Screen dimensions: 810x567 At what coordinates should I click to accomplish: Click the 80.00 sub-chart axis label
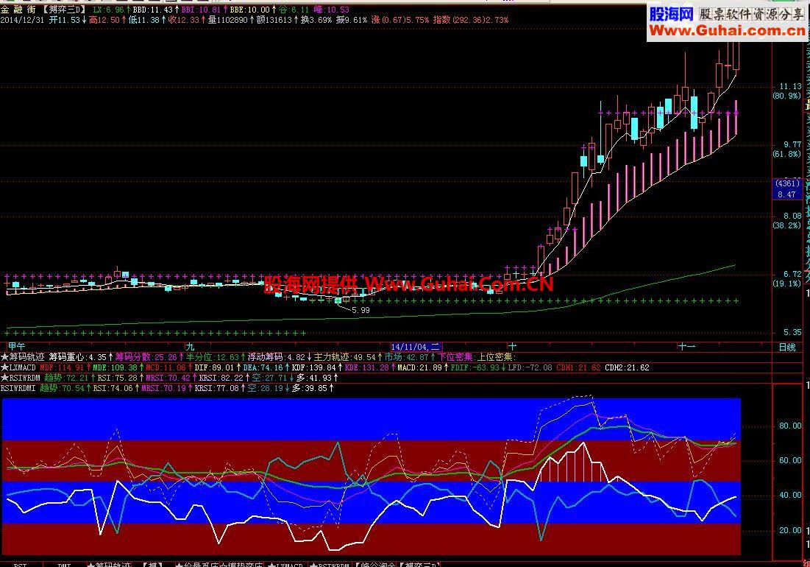(790, 426)
